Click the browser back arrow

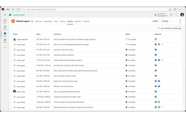point(13,9)
